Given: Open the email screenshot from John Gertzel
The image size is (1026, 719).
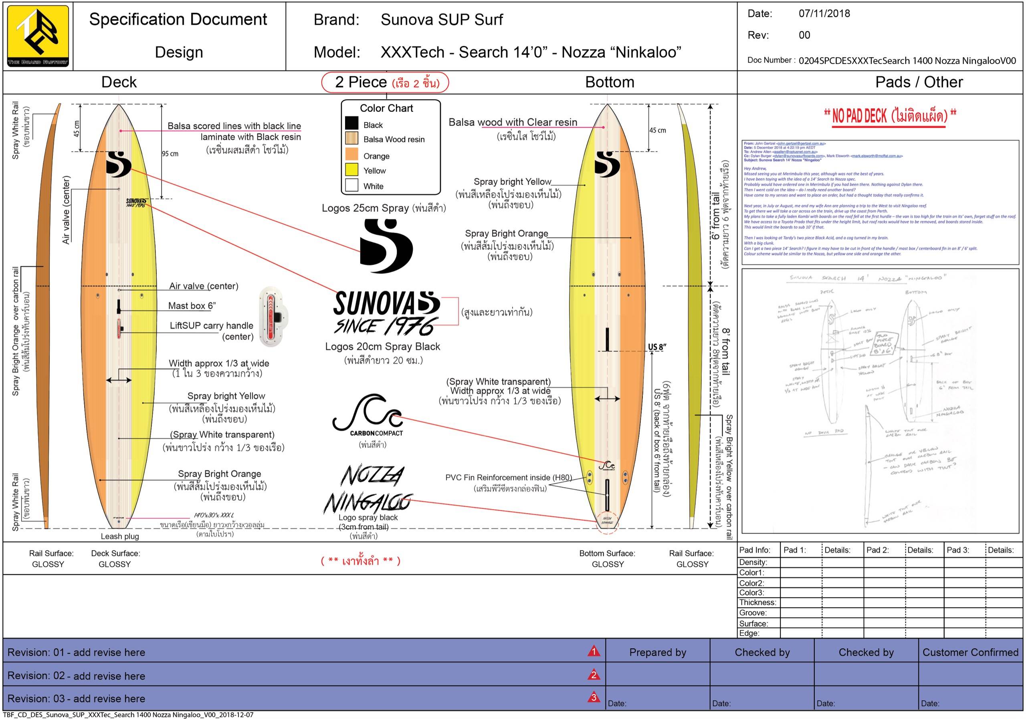Looking at the screenshot, I should point(880,202).
